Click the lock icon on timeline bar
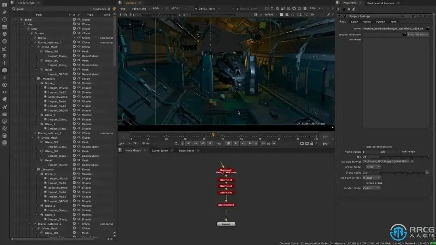Viewport: 436px width, 245px height. (x=312, y=143)
